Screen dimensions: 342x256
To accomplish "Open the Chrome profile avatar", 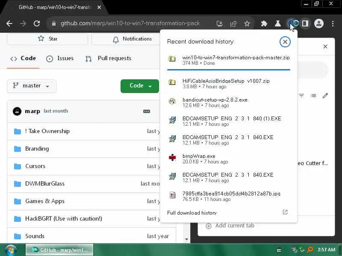I will (318, 23).
